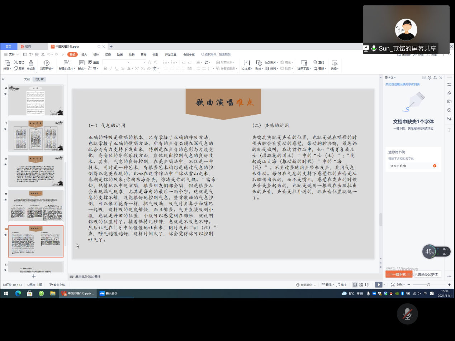Open the 插入 ribbon tab
455x341 pixels.
point(84,54)
